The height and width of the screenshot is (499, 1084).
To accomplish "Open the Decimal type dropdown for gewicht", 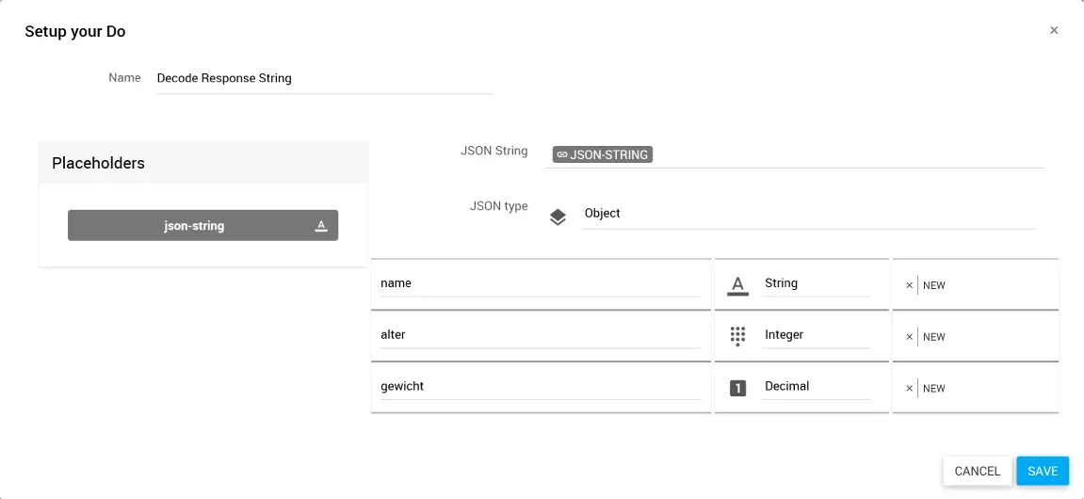I will [x=816, y=387].
